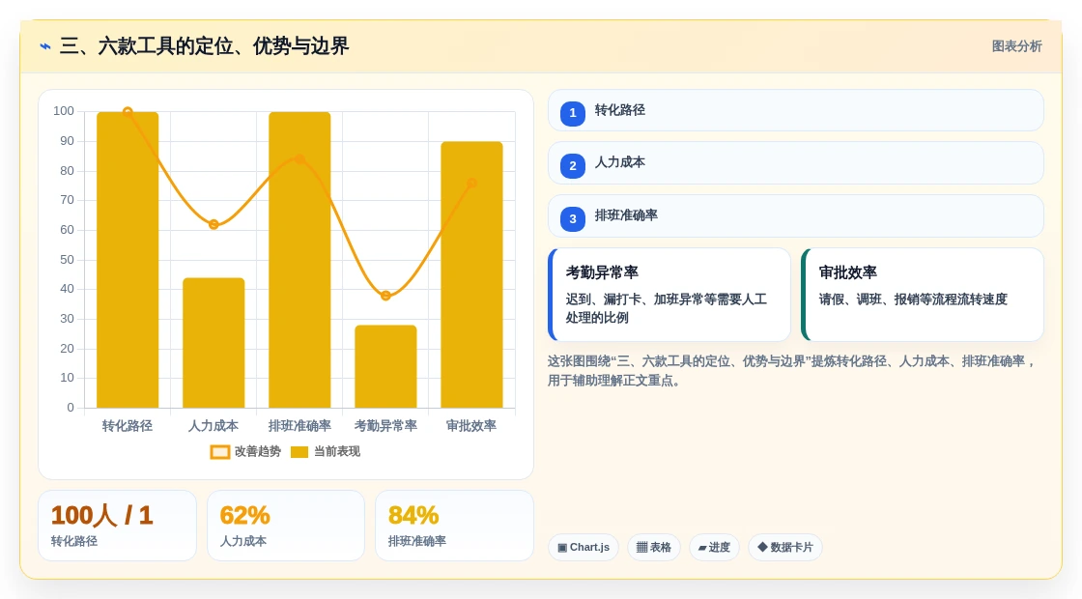Click the 排班准确率 bar in the chart
The image size is (1082, 599).
pos(299,260)
